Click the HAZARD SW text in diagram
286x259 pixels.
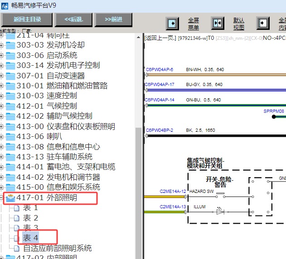pyautogui.click(x=201, y=192)
